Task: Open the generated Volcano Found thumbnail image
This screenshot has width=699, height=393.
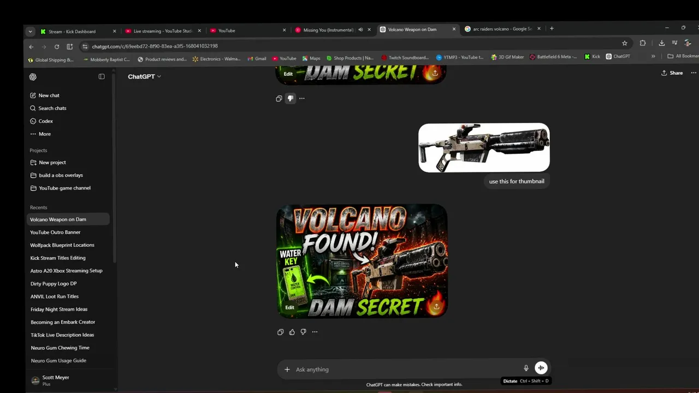Action: coord(362,261)
